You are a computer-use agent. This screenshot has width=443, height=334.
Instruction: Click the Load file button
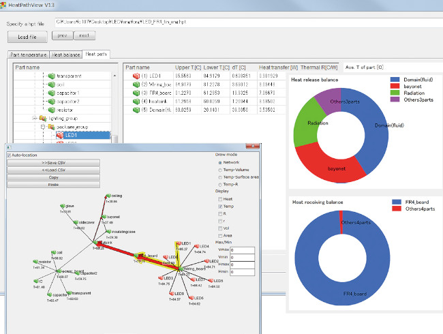[x=27, y=36]
